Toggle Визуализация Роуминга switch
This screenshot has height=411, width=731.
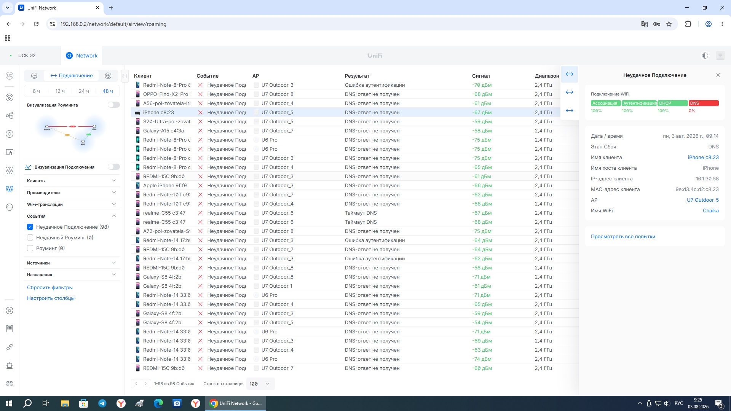(x=113, y=105)
